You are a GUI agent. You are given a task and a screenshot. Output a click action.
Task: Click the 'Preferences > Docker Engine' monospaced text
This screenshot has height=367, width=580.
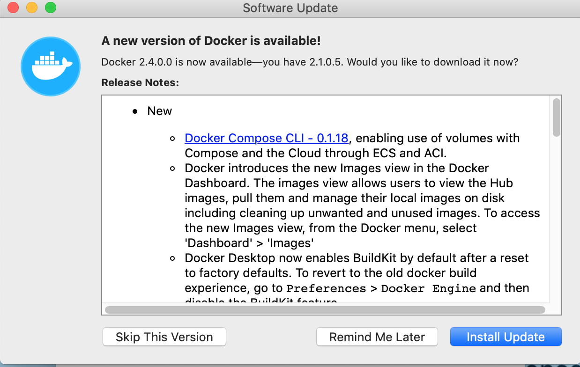tap(381, 288)
